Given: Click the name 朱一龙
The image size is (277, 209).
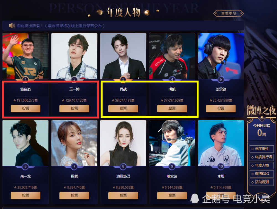Looking at the screenshot, I should coord(25,176).
